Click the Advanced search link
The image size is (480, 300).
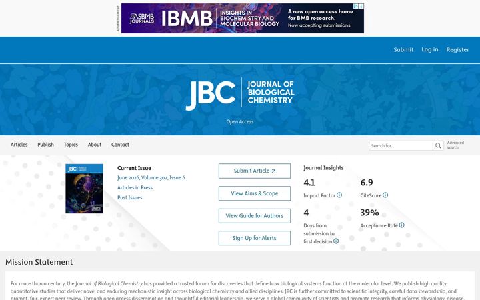point(455,145)
